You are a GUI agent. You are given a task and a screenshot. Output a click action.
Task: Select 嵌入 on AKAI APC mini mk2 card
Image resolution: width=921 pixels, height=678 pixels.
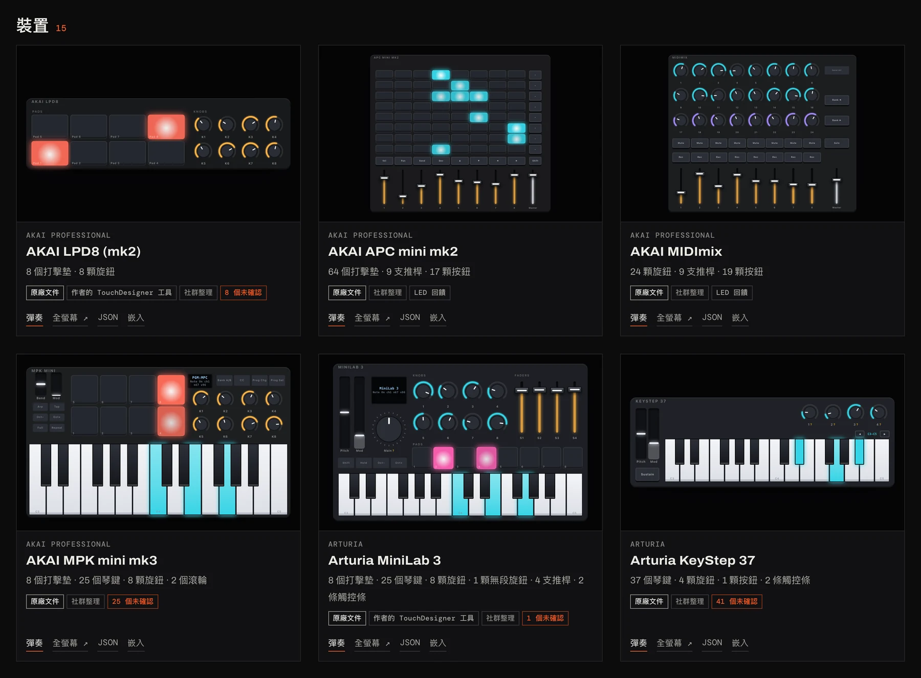point(438,318)
